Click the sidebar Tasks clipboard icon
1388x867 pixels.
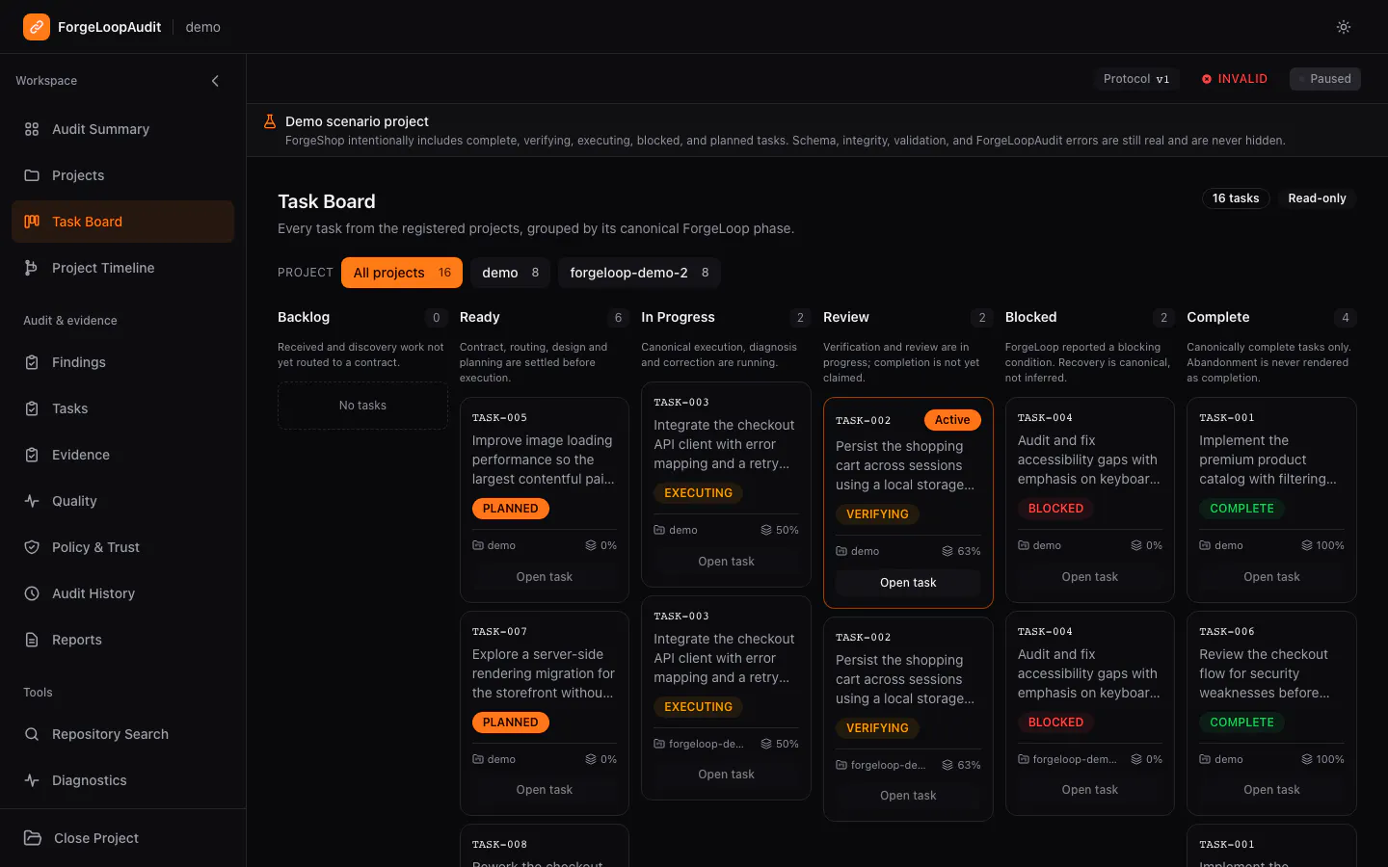point(32,408)
